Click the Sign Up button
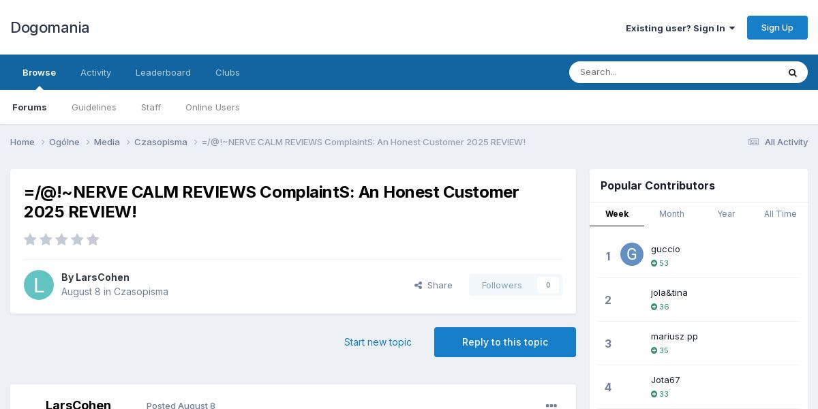818x409 pixels. [x=777, y=27]
